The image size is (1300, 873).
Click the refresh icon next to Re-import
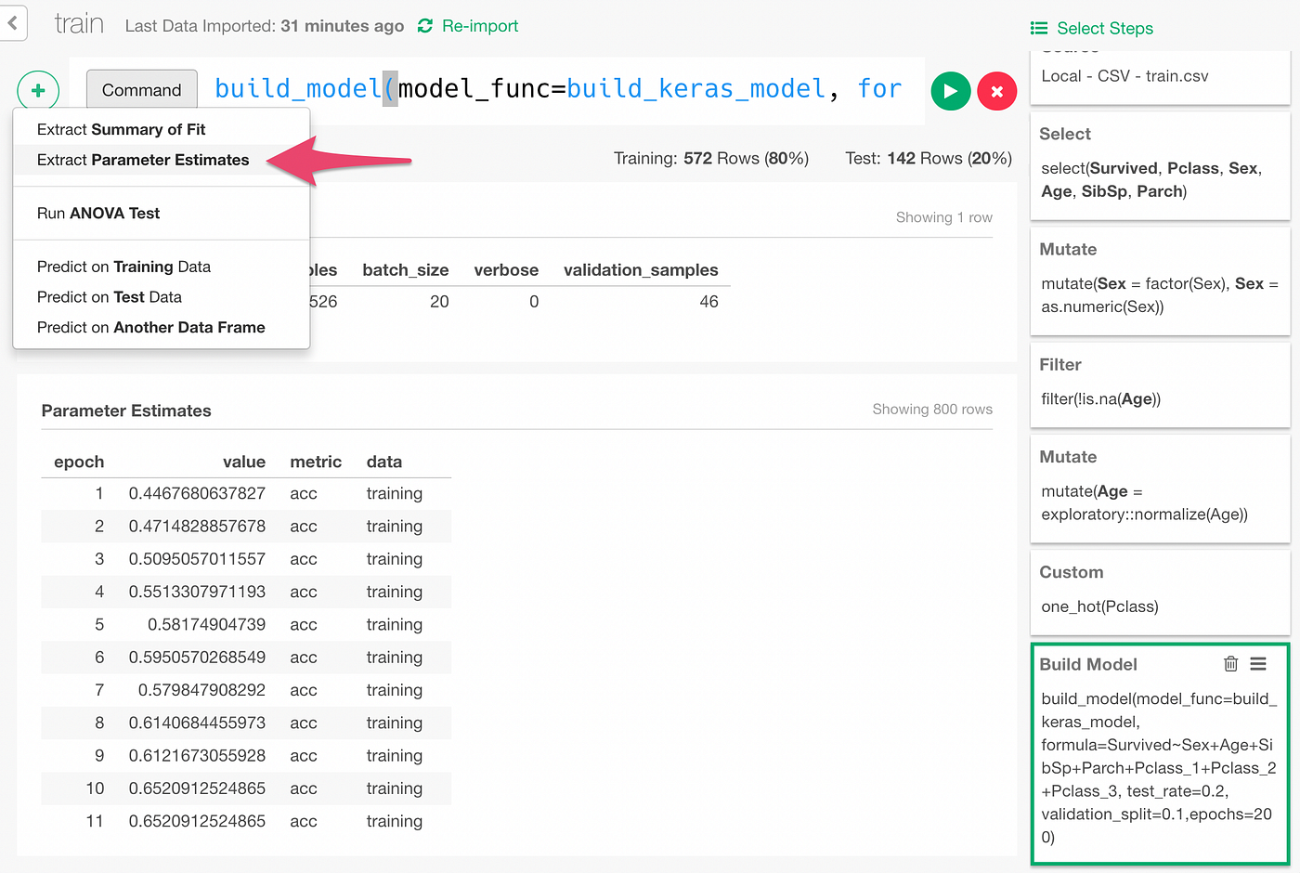425,26
